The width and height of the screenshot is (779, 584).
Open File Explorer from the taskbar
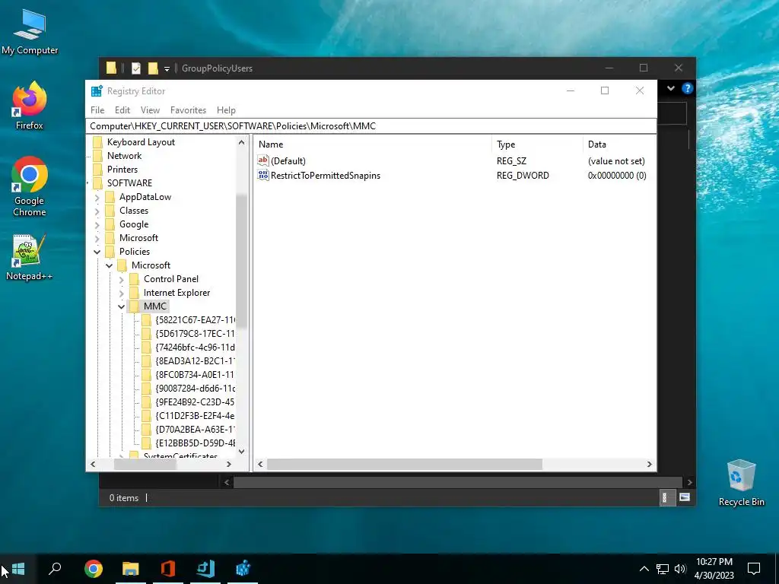131,569
